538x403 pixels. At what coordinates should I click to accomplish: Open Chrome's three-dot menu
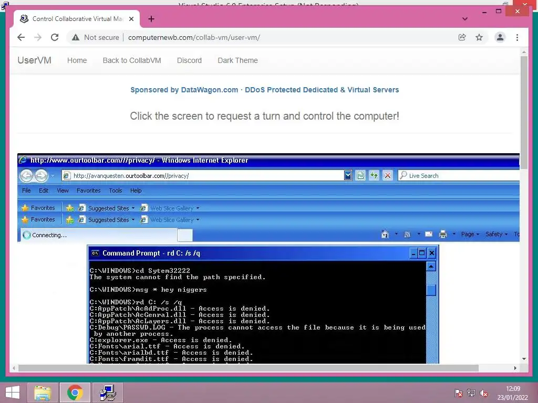pos(517,37)
